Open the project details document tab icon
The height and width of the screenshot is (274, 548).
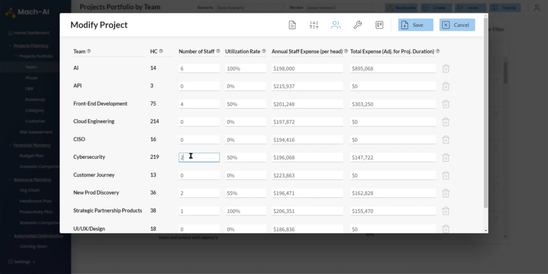coord(292,25)
